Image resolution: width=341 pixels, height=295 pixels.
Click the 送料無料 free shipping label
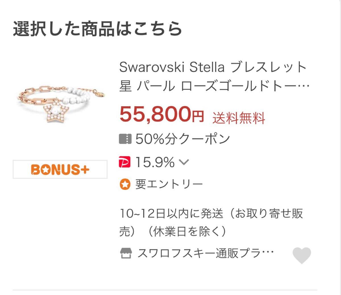[x=239, y=118]
